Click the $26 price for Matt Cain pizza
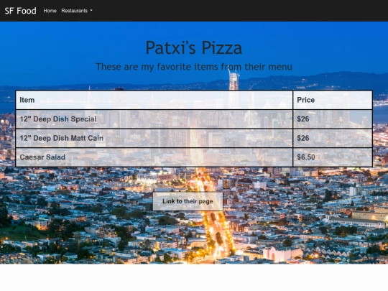This screenshot has width=388, height=291. pyautogui.click(x=333, y=138)
